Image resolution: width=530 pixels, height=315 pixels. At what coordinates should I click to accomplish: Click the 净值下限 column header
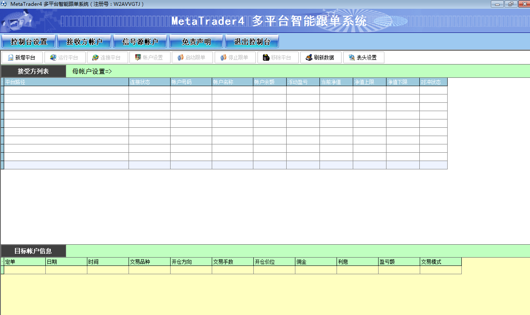click(403, 82)
